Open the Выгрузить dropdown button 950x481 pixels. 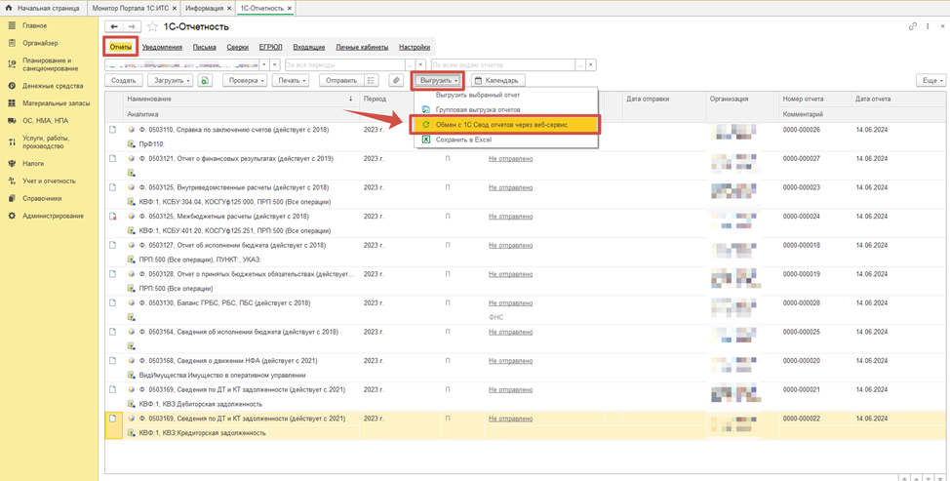pos(438,80)
